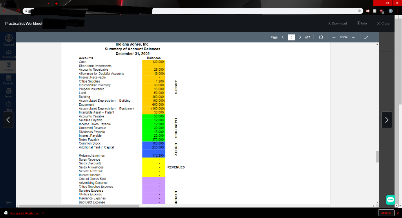Click Show all downloads

click(386, 213)
